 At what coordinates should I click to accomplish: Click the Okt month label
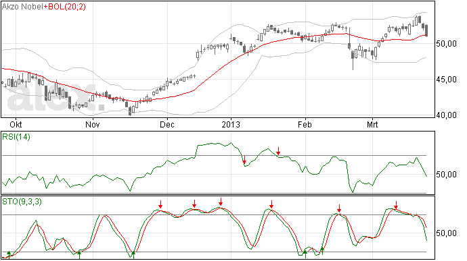(x=16, y=124)
